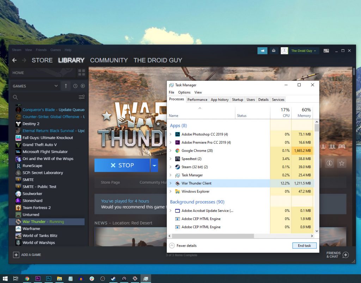Switch library to grid collections view
Image resolution: width=361 pixels, height=283 pixels.
tap(81, 73)
